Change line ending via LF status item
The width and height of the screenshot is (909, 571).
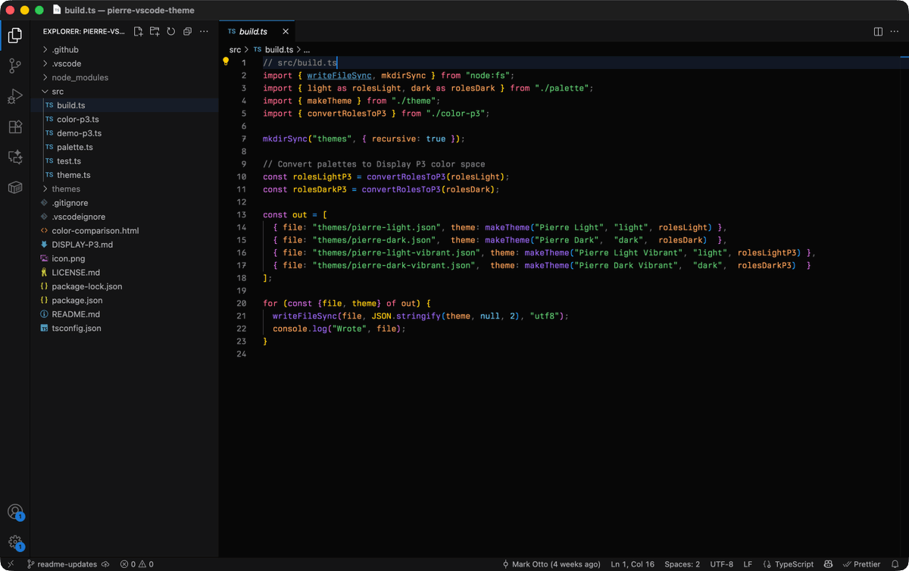748,564
